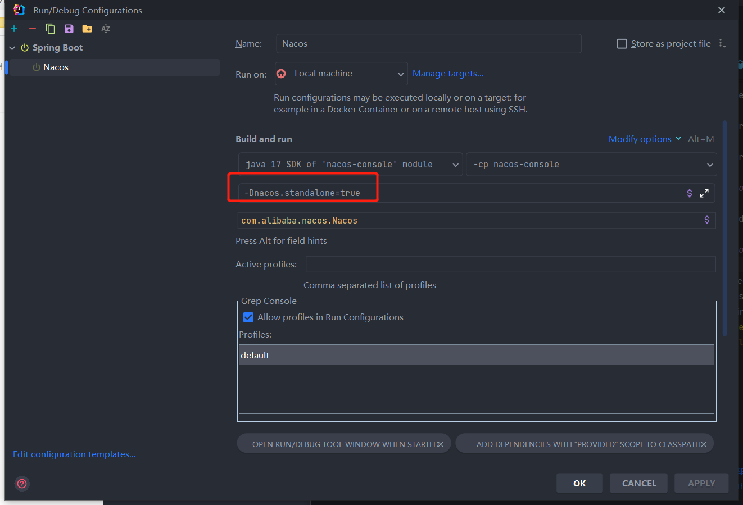Sort configurations alphabetically

(106, 29)
